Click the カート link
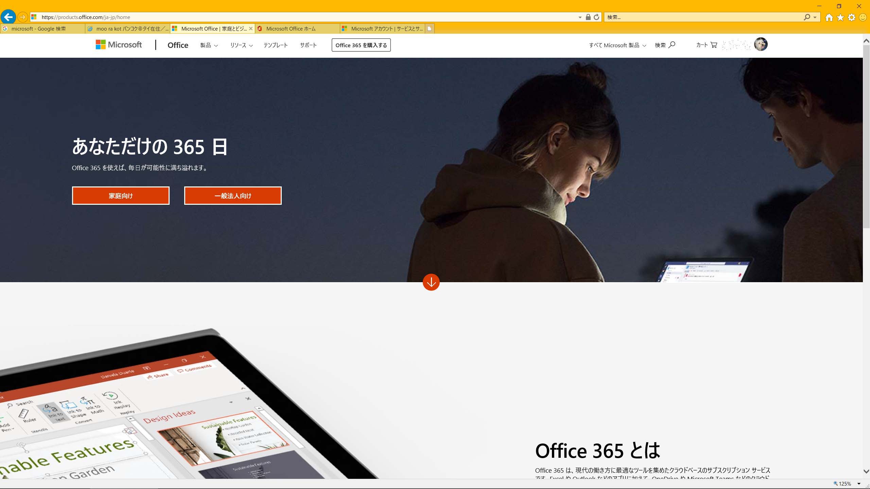The height and width of the screenshot is (489, 870). tap(702, 45)
